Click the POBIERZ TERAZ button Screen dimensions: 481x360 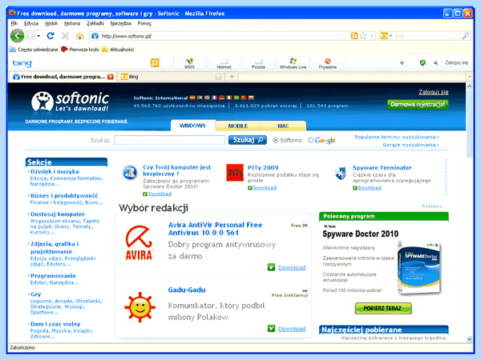coord(383,308)
